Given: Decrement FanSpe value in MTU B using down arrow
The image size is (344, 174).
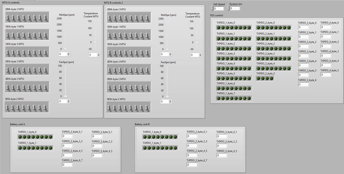Looking at the screenshot, I should pyautogui.click(x=171, y=102).
